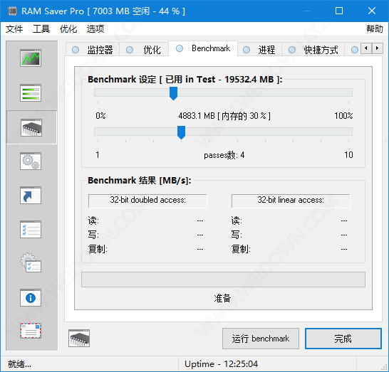Switch to the 进程 tab
This screenshot has height=372, width=389.
pos(259,50)
